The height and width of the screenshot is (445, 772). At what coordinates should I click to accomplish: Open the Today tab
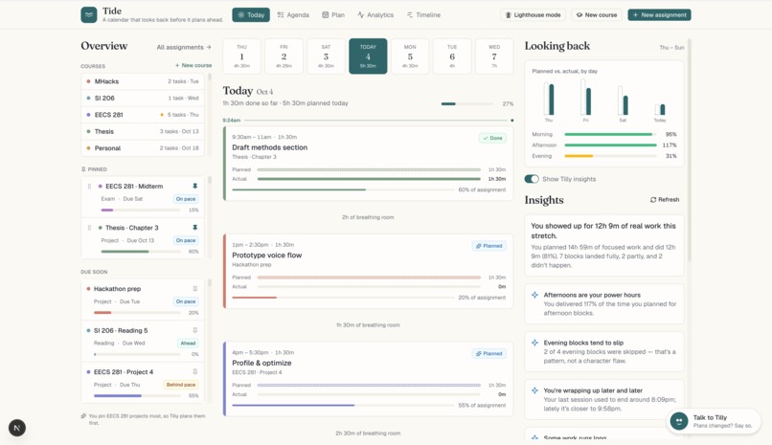[x=251, y=14]
